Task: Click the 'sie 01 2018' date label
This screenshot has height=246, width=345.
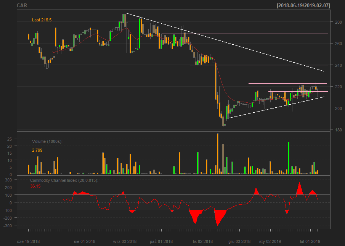Action: tap(85, 241)
